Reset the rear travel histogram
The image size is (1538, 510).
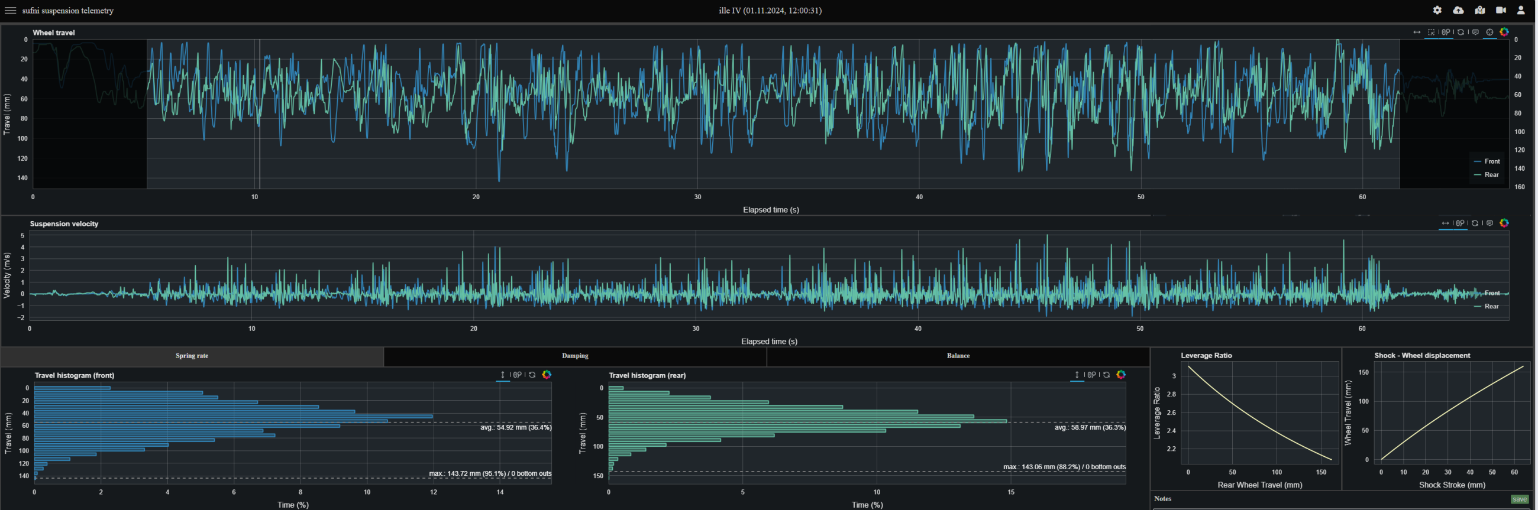[x=1107, y=375]
